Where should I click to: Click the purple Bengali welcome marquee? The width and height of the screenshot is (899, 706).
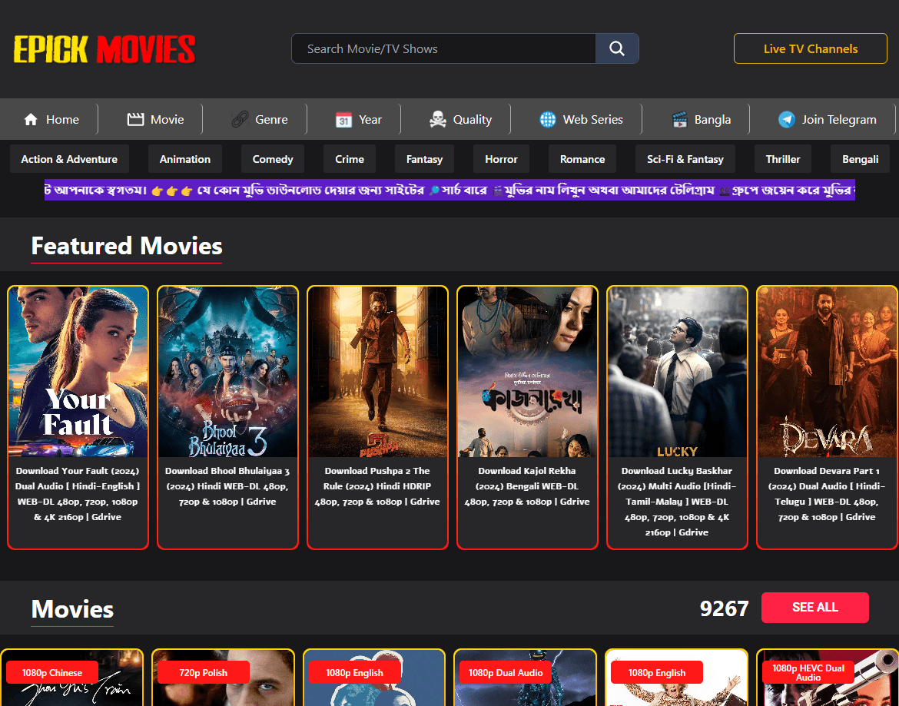[x=449, y=190]
